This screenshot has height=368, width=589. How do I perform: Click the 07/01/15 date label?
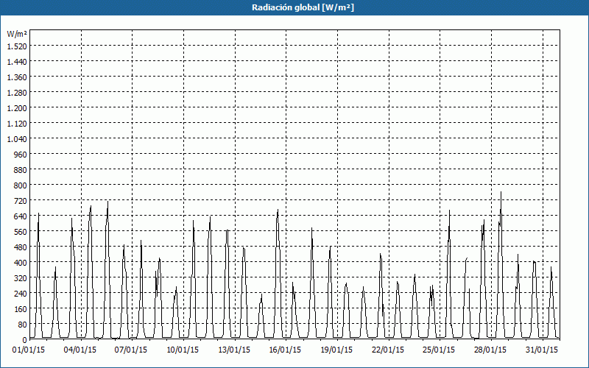(131, 350)
